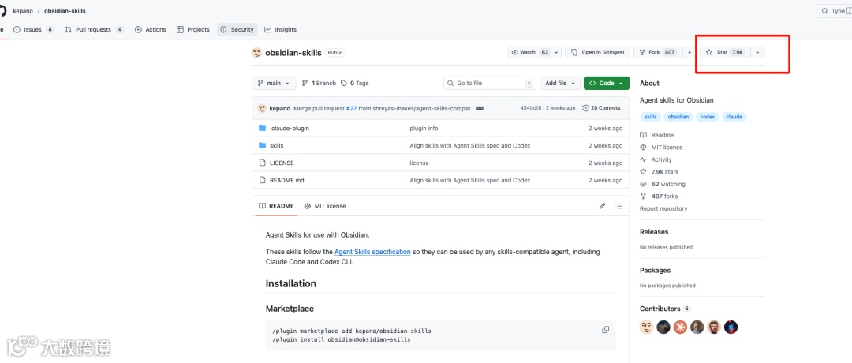Follow the Agent Skills specification link
The image size is (852, 363).
pyautogui.click(x=372, y=252)
